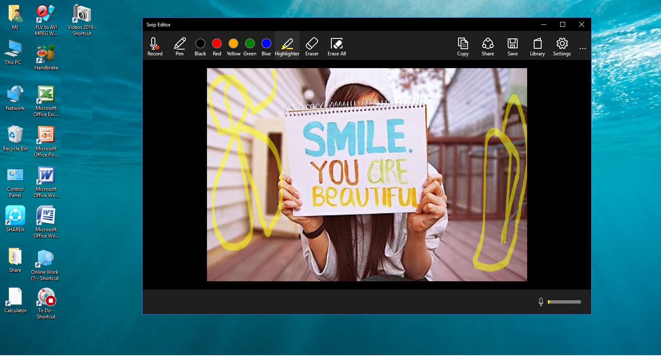
Task: Close the Snip Editor window
Action: pyautogui.click(x=582, y=24)
